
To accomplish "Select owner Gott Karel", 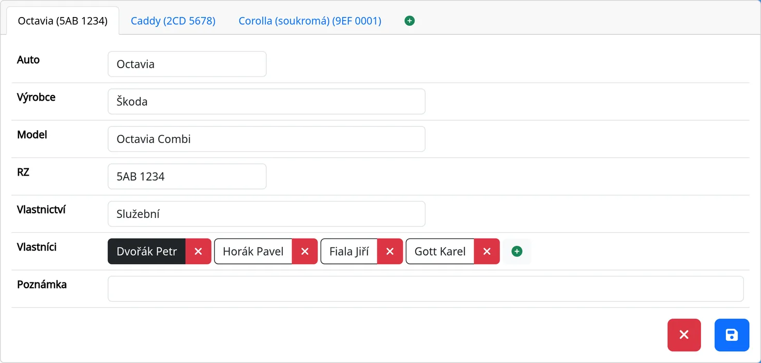I will 440,251.
